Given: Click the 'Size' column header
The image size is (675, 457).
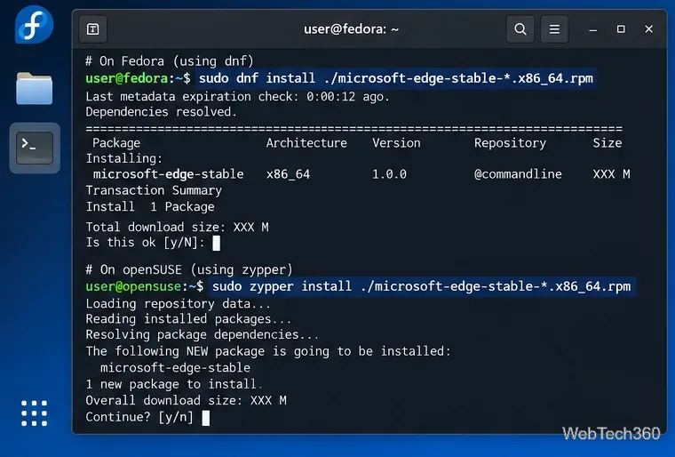Looking at the screenshot, I should click(607, 143).
